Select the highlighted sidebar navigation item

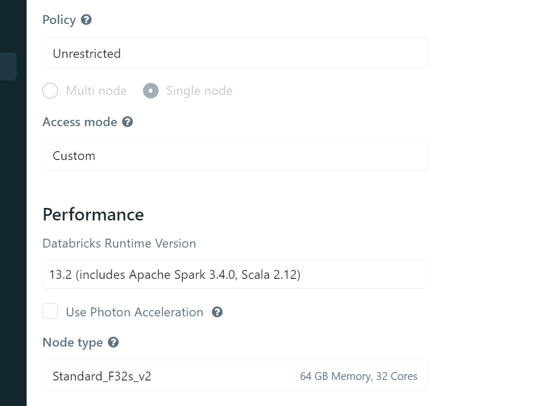7,66
